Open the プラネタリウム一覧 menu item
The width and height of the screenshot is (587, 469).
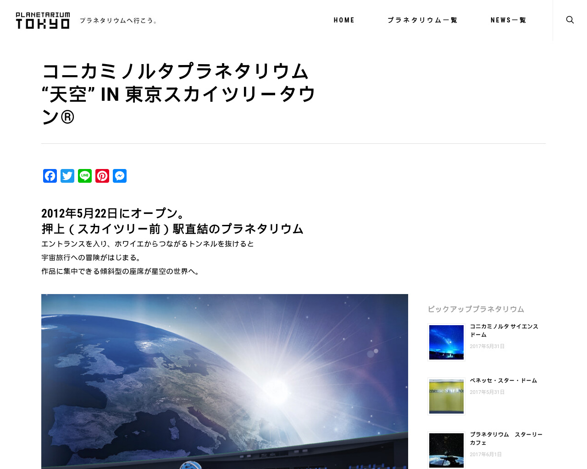422,20
